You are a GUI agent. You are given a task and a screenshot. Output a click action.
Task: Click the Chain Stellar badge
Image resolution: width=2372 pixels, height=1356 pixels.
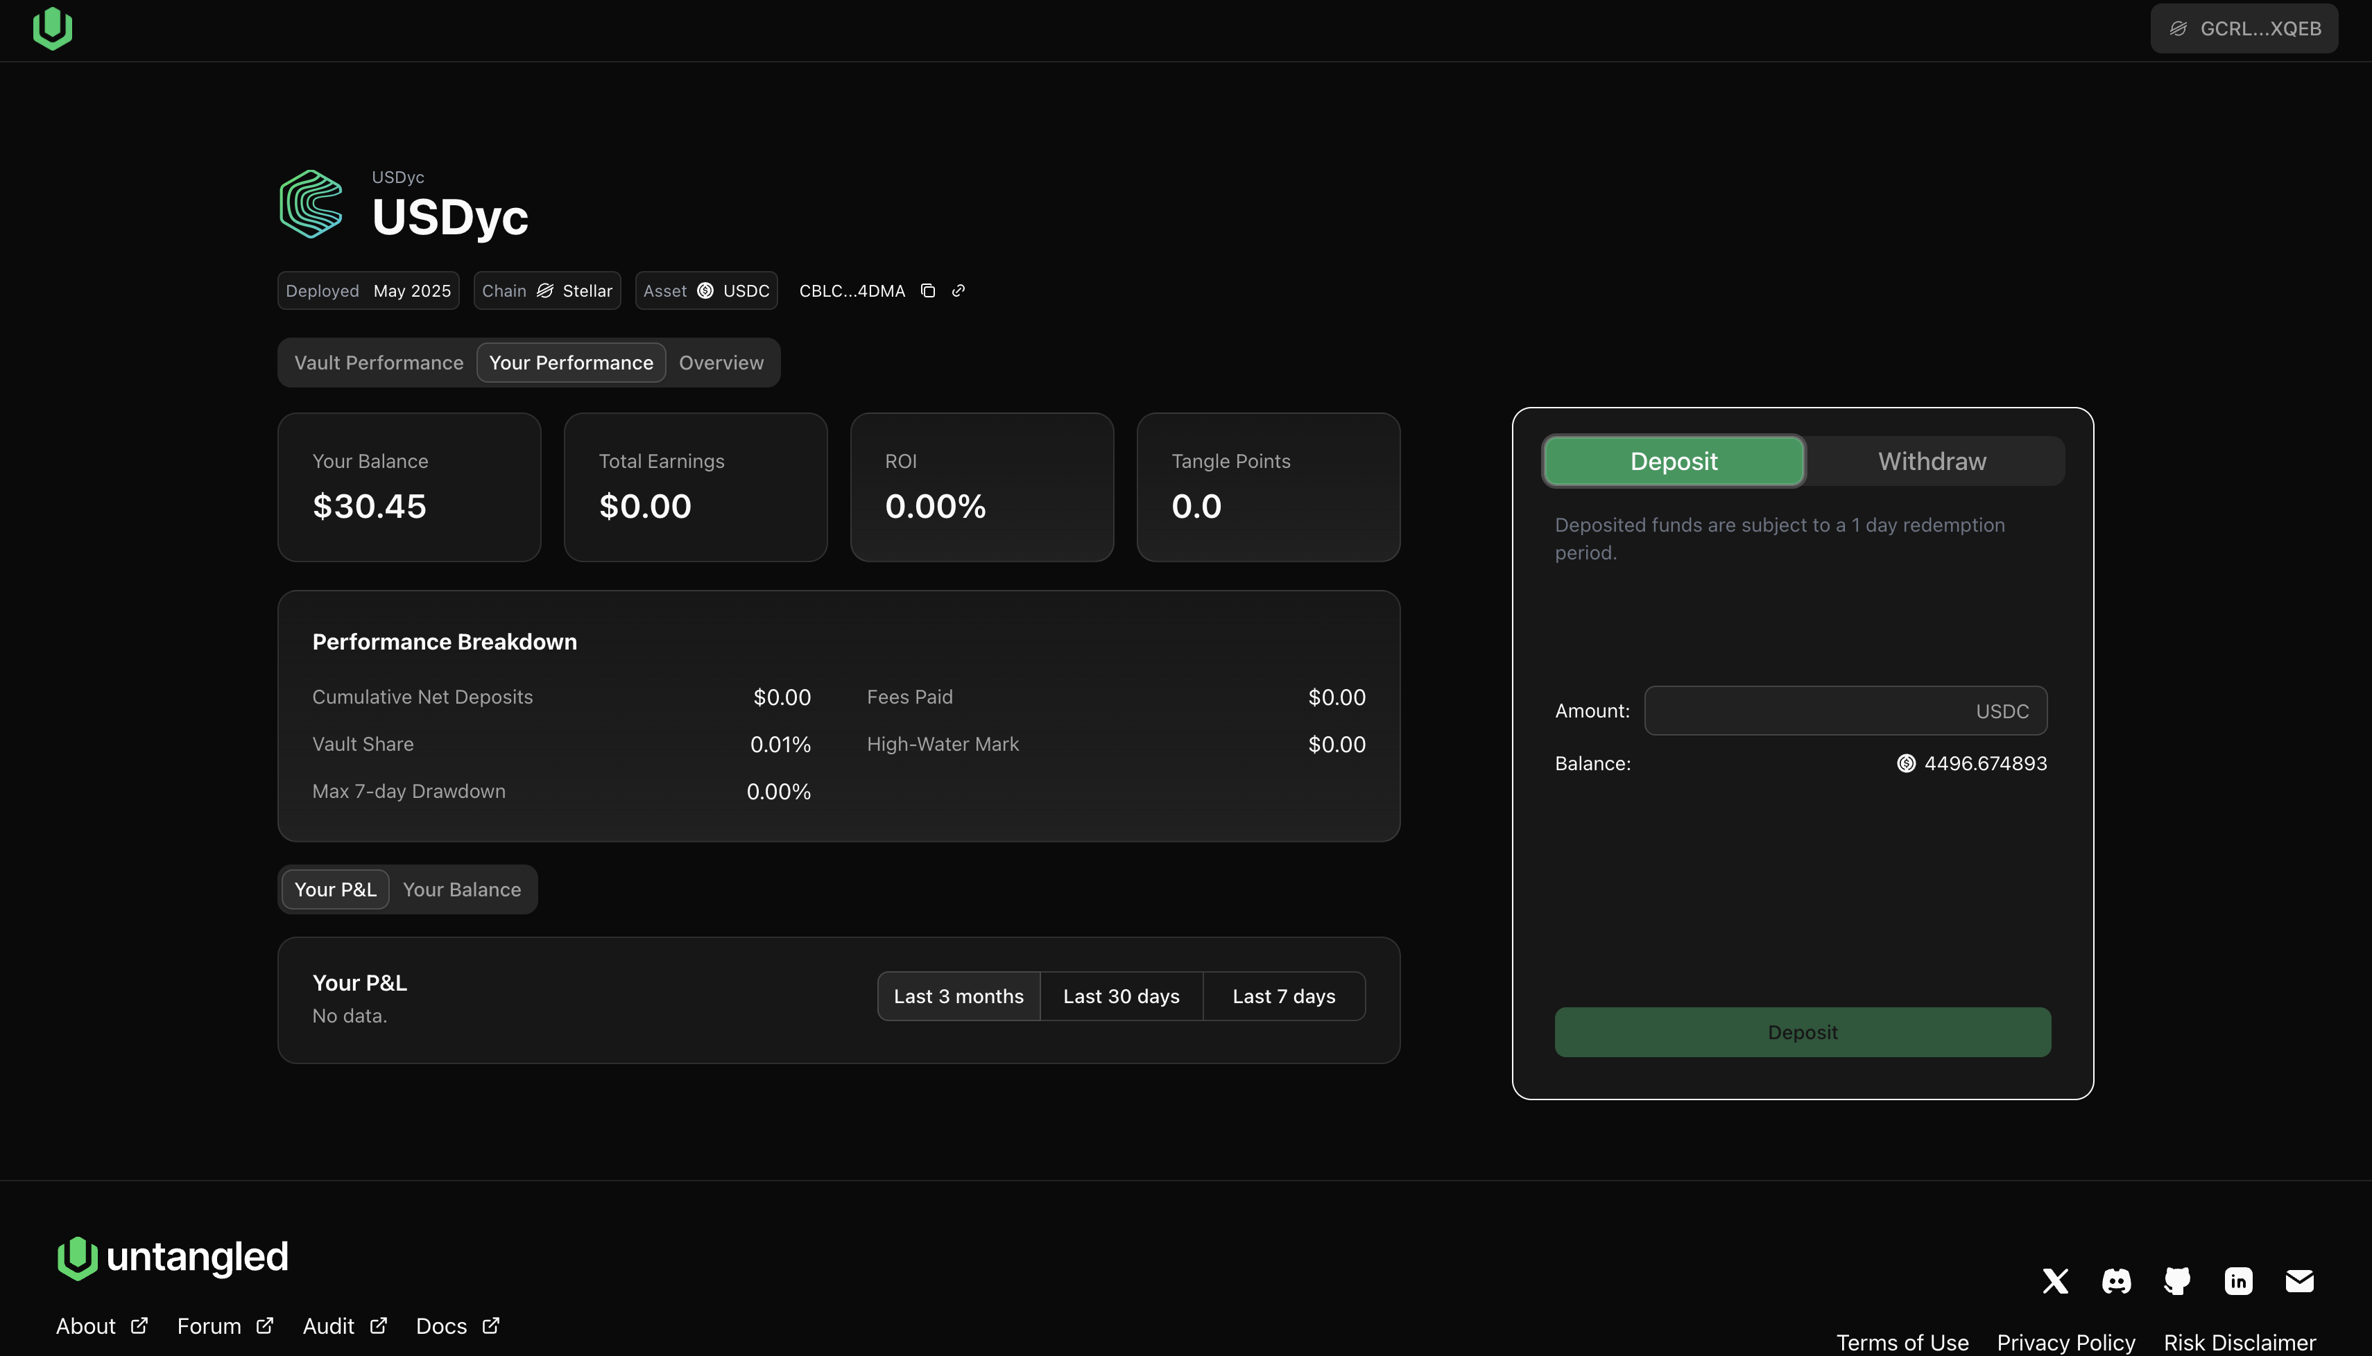[547, 290]
